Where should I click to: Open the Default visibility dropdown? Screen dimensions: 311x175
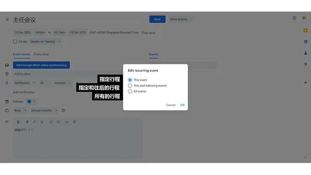(44, 111)
